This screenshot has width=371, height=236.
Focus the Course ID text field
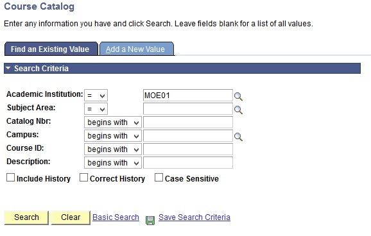pos(188,149)
